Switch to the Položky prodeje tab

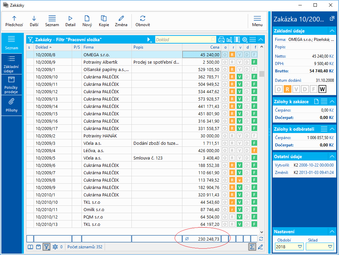11,85
